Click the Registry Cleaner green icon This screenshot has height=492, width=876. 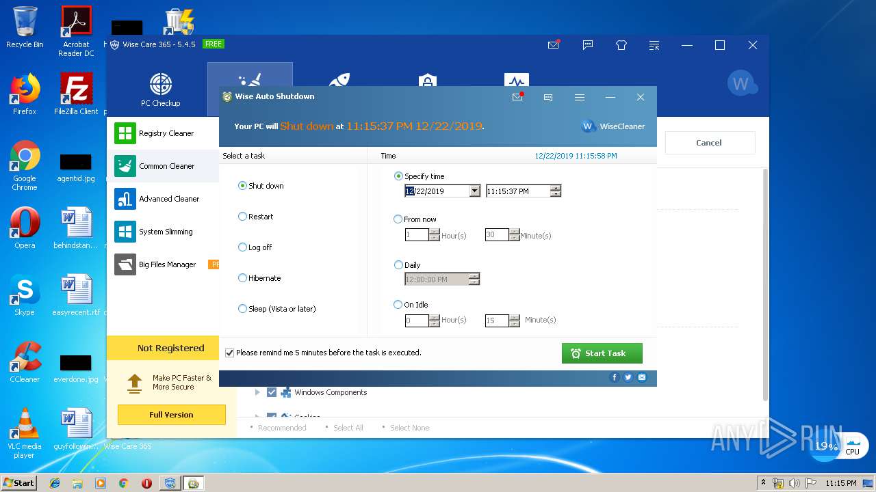pos(125,133)
